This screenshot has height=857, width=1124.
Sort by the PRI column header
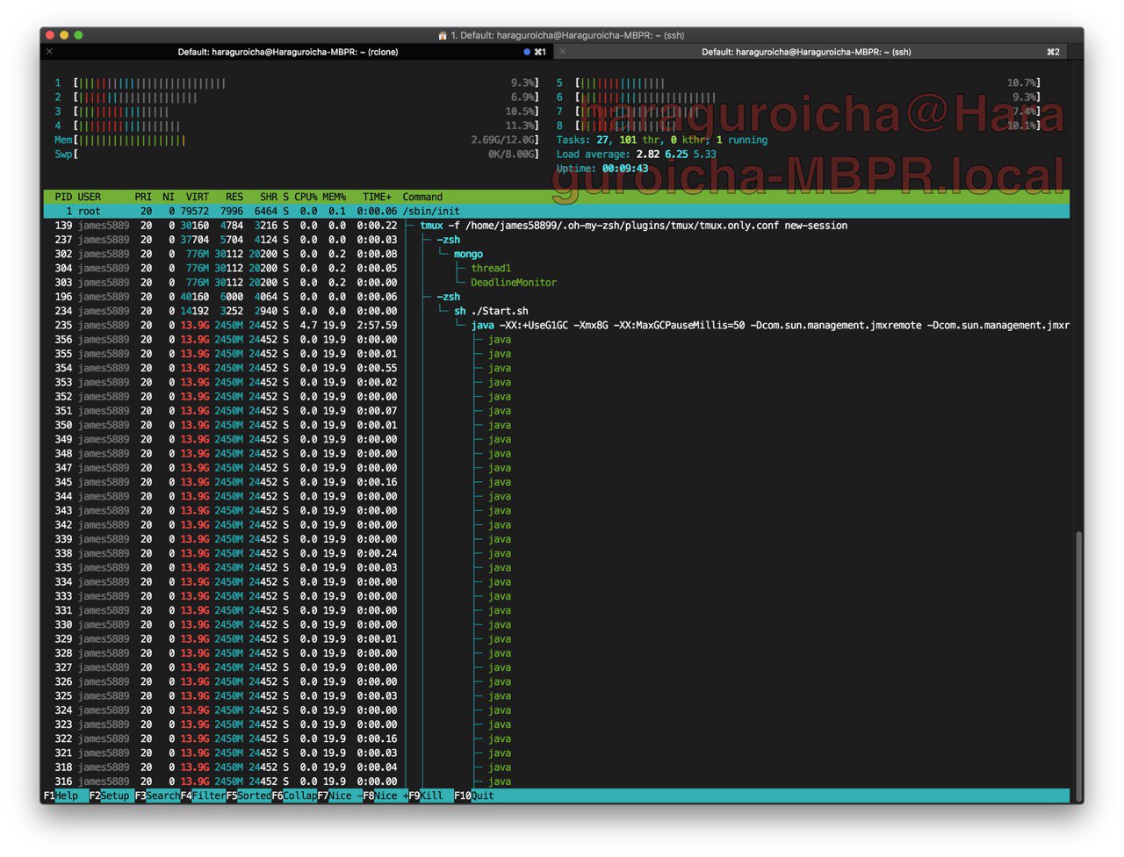point(143,197)
